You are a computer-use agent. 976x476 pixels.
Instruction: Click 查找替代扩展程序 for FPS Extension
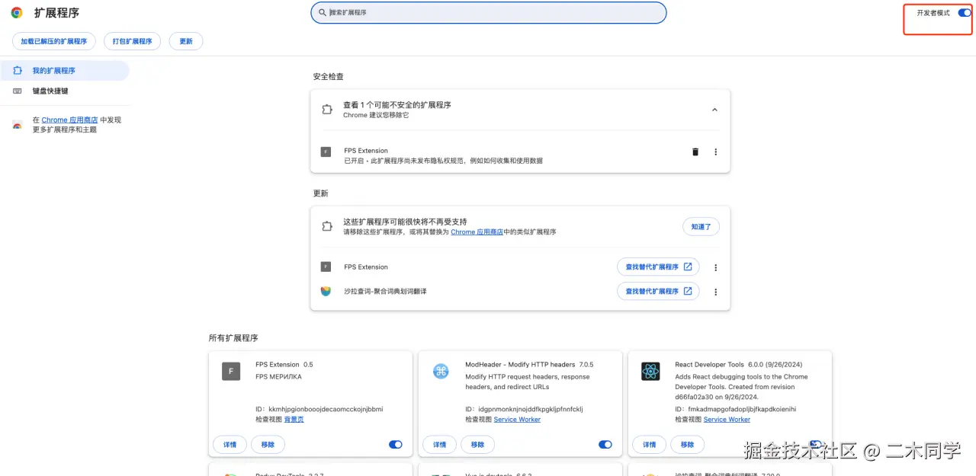(x=658, y=267)
